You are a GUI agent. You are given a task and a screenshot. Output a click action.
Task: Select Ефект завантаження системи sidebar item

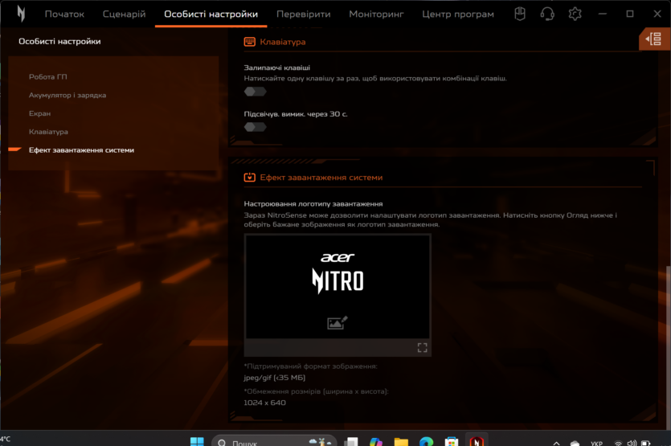[81, 150]
